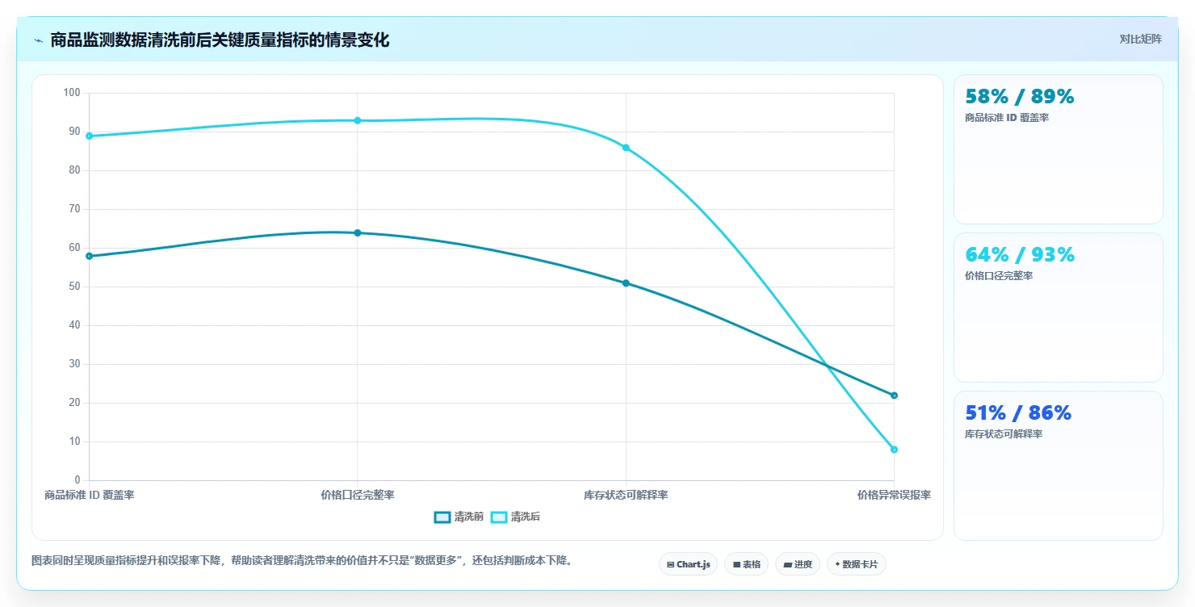Click 清洗后 data point at 商品标准 ID 覆盖率
Screen dimensions: 1195x607
pyautogui.click(x=90, y=136)
